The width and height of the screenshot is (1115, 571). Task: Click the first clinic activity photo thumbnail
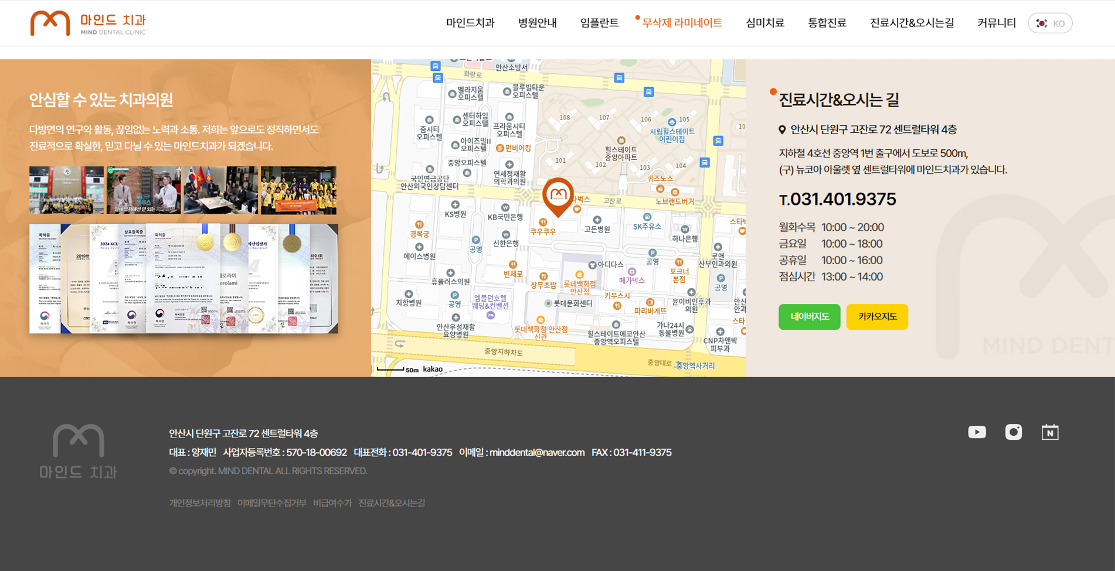coord(66,190)
